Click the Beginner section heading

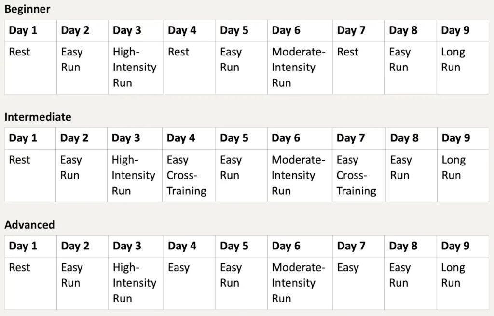27,9
